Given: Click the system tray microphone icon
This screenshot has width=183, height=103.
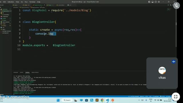Looking at the screenshot, I should [146, 100].
